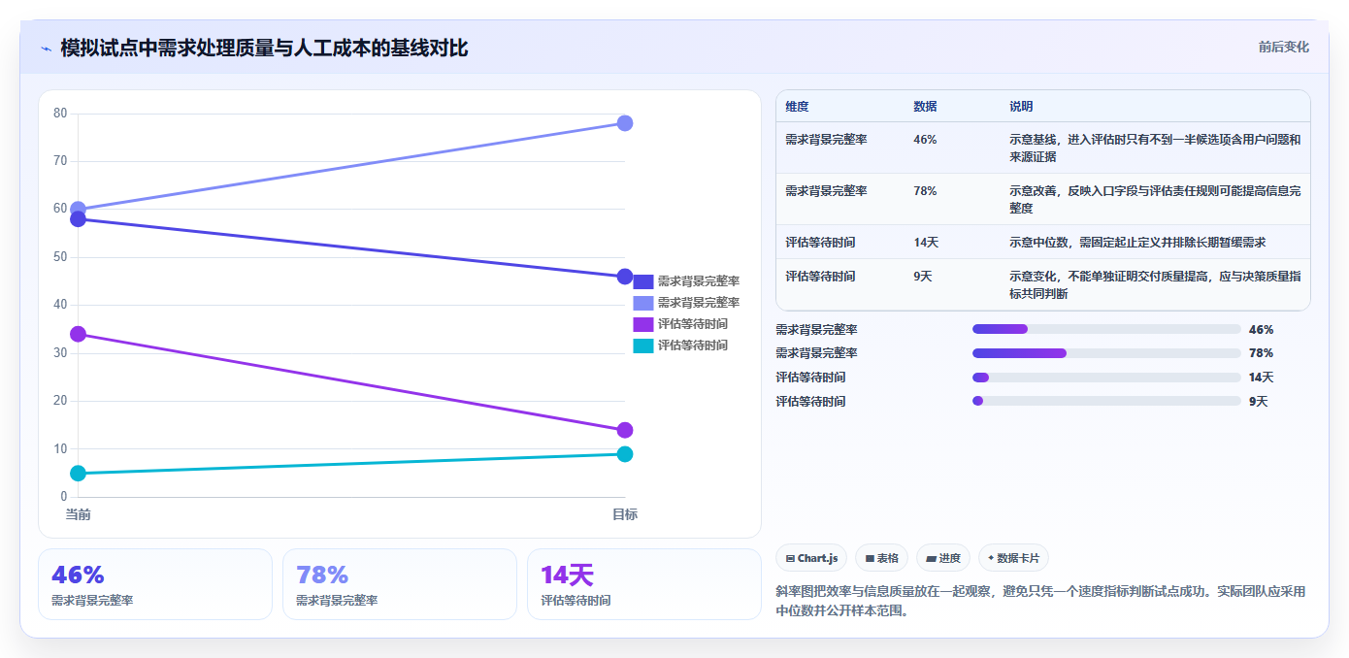Click the 78% progress bar
The height and width of the screenshot is (658, 1349).
coord(1106,353)
